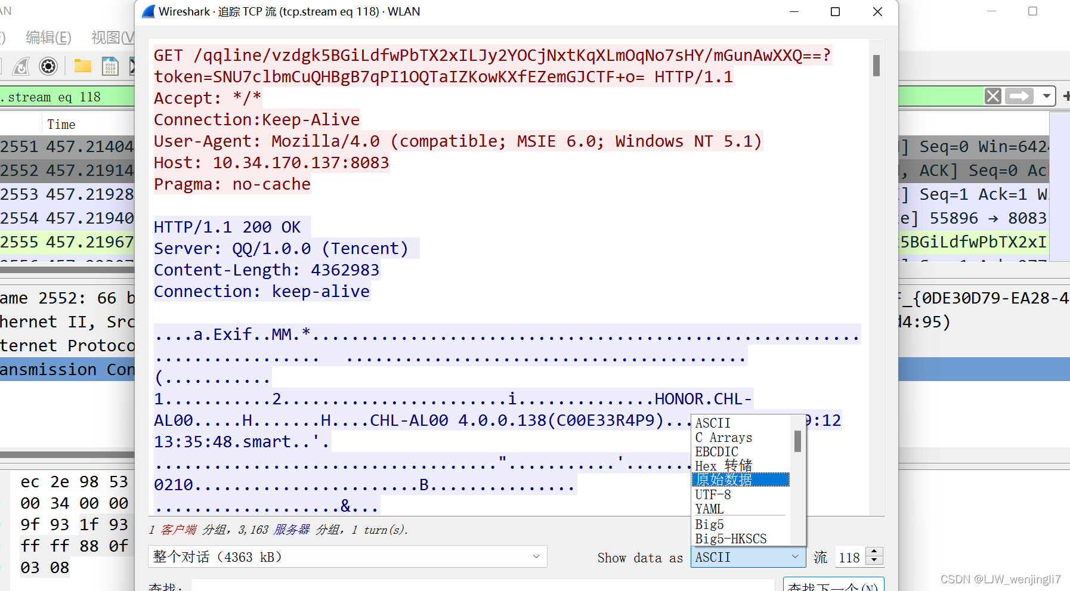Open display filter history dropdown arrow

1046,96
